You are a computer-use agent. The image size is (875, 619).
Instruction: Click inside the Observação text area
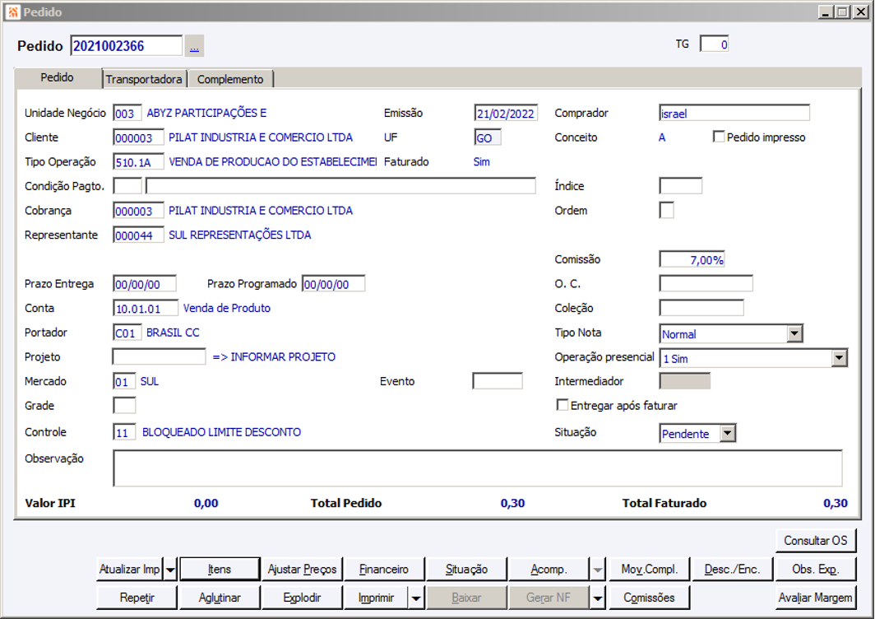coord(478,468)
